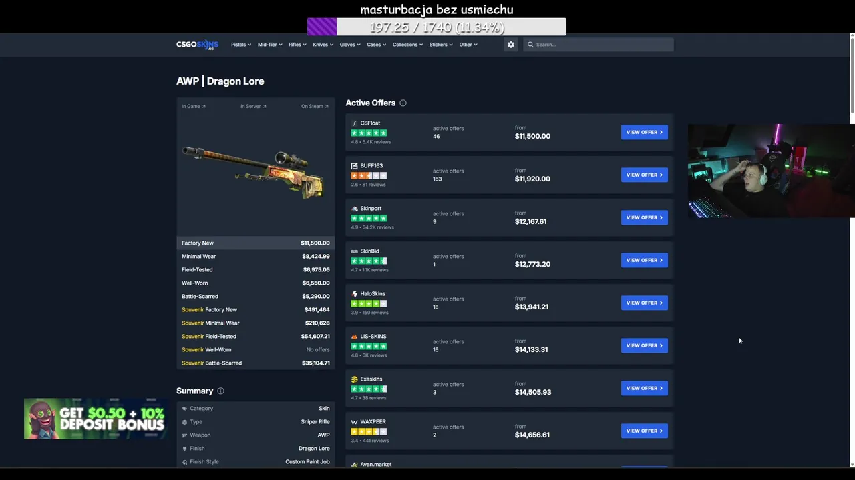This screenshot has height=480, width=855.
Task: Click Skinport star rating
Action: (369, 218)
